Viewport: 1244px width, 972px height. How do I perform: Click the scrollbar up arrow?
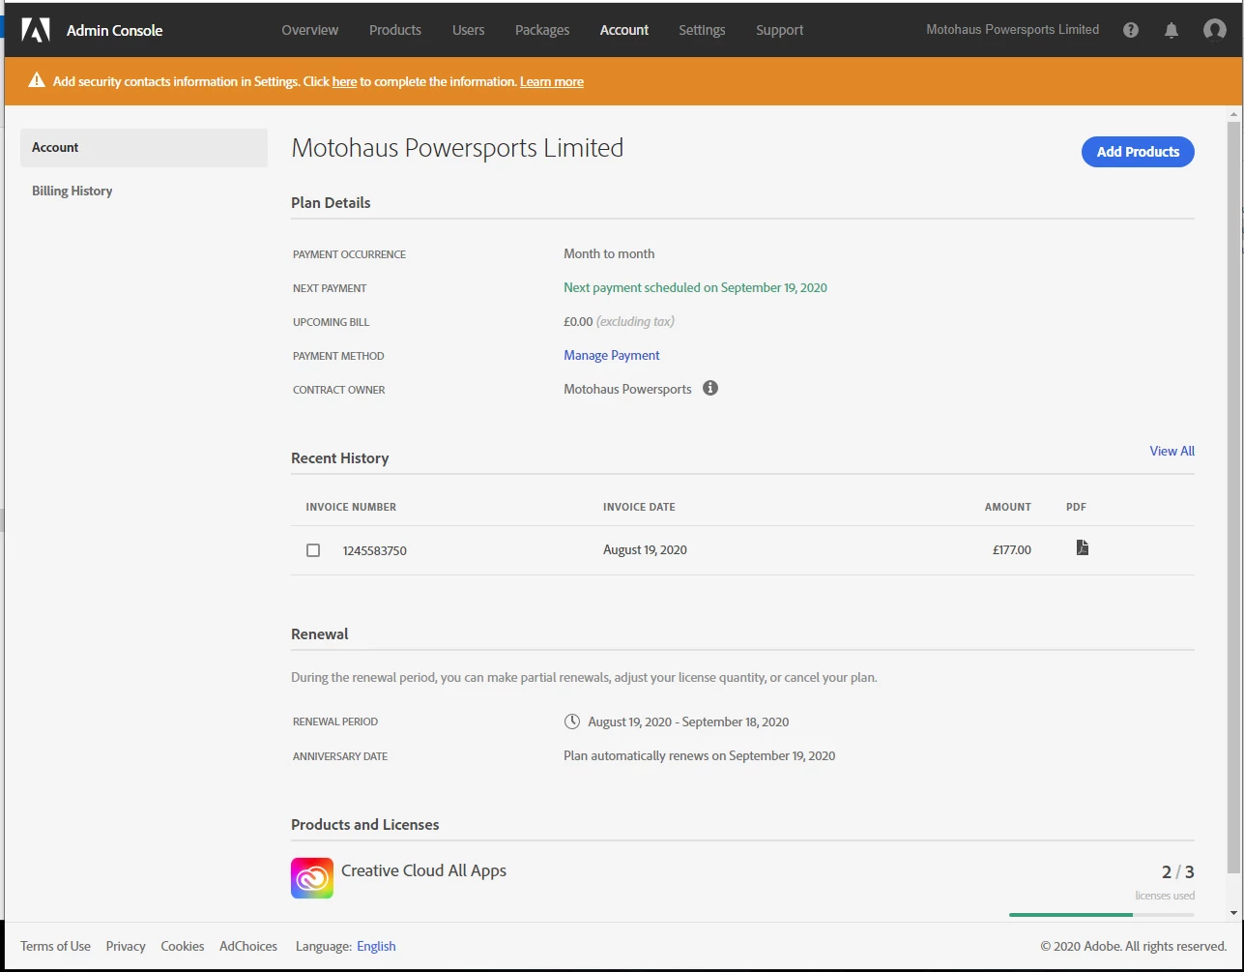click(1233, 113)
